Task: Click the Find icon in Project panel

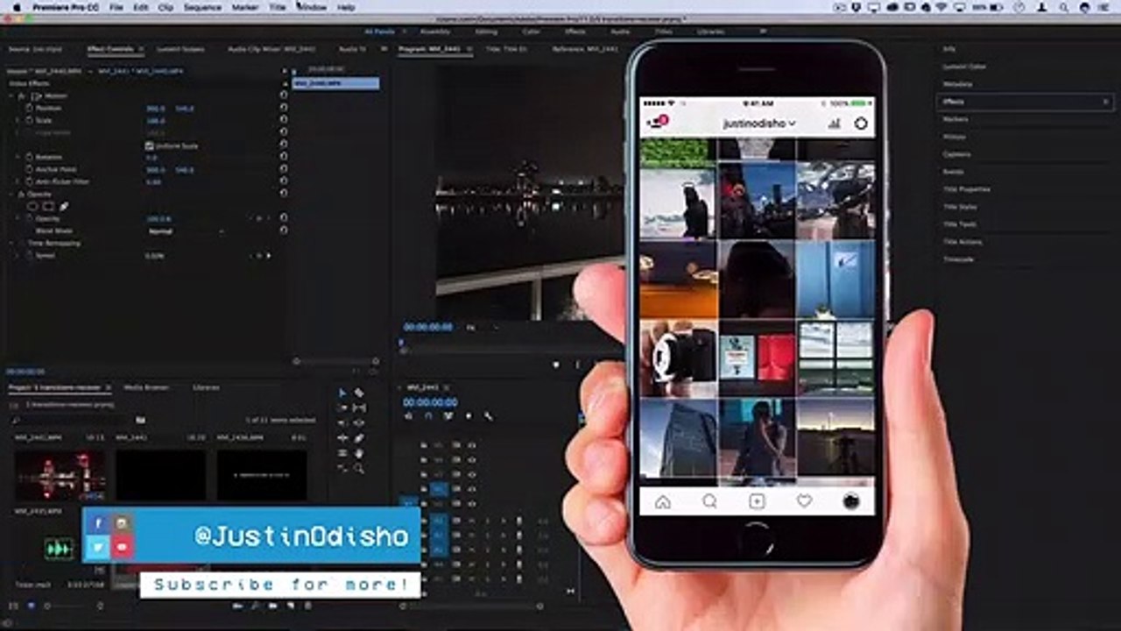Action: [x=254, y=606]
